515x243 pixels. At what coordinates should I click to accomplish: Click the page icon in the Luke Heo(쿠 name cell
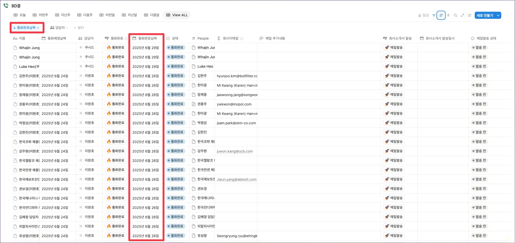(15, 67)
